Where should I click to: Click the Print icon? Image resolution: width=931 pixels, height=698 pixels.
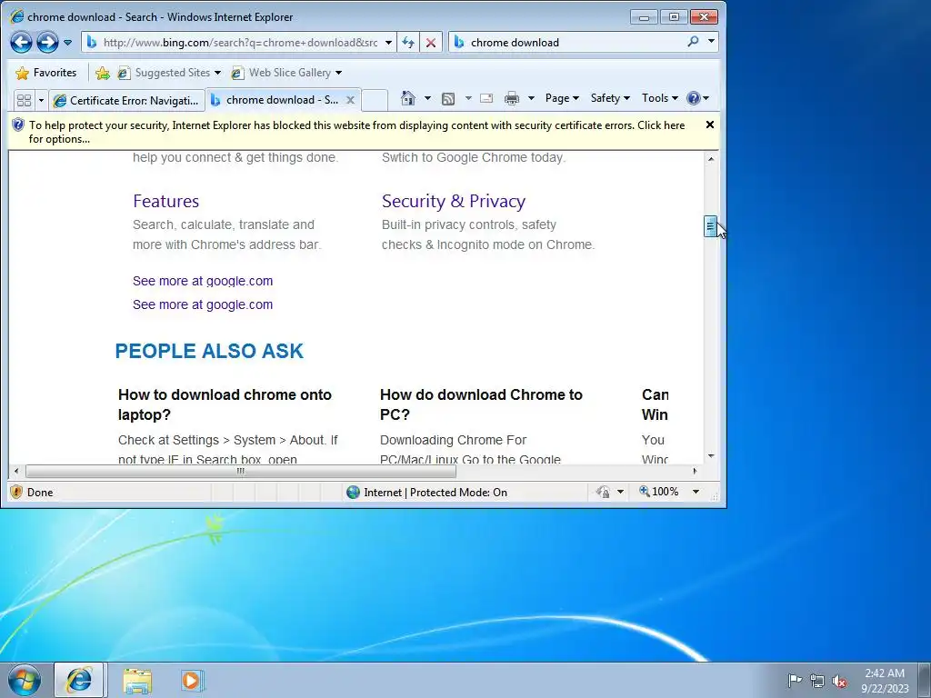pyautogui.click(x=511, y=98)
